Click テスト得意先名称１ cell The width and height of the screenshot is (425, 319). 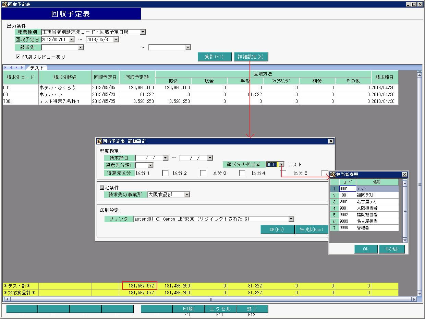pyautogui.click(x=65, y=101)
